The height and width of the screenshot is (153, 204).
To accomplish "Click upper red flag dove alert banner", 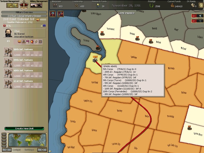I will (197, 16).
